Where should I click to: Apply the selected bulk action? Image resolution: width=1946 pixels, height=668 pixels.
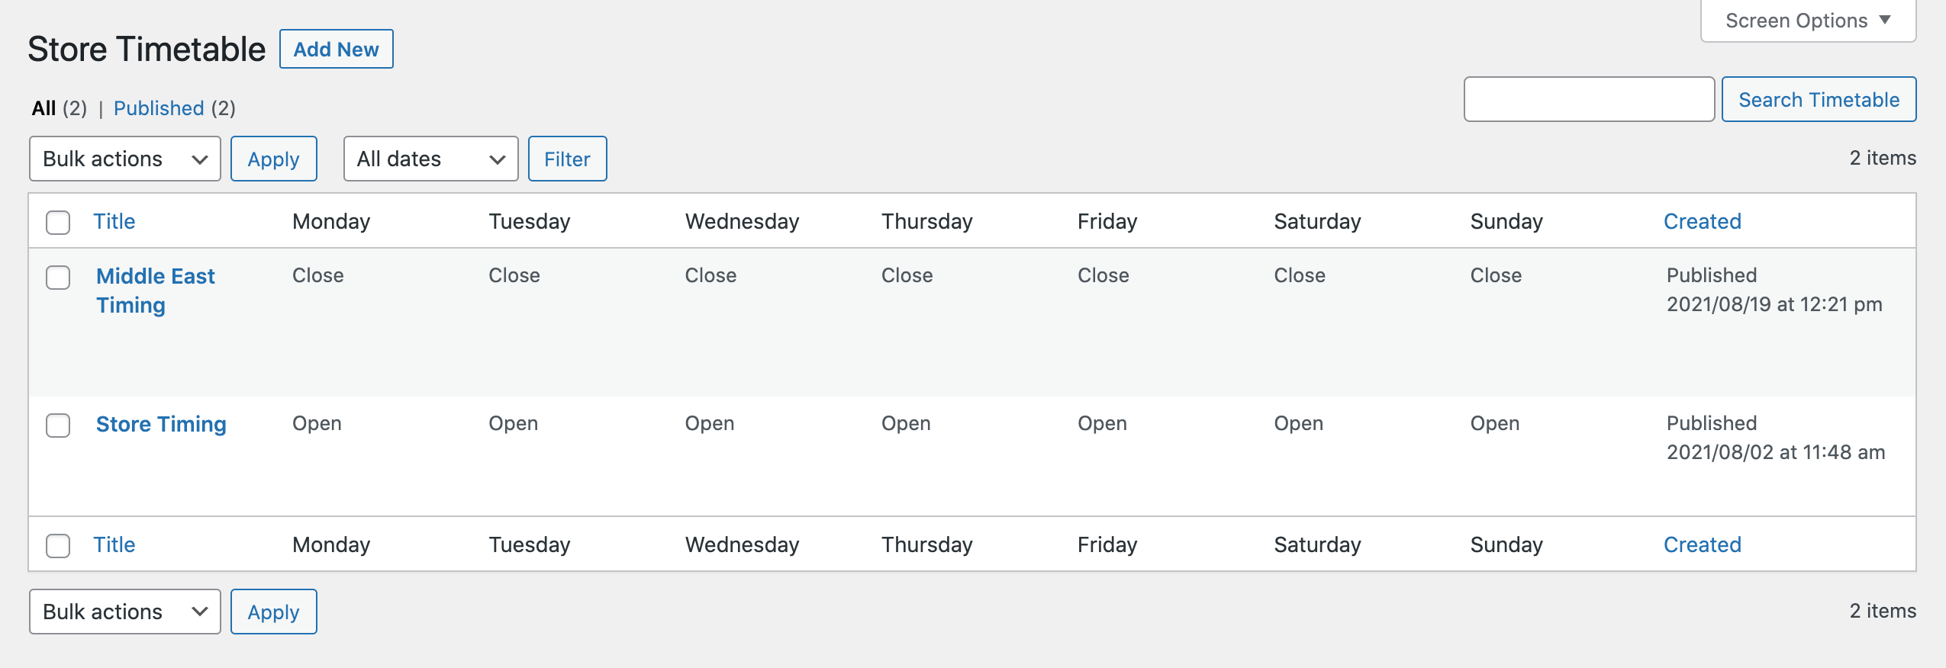point(274,159)
